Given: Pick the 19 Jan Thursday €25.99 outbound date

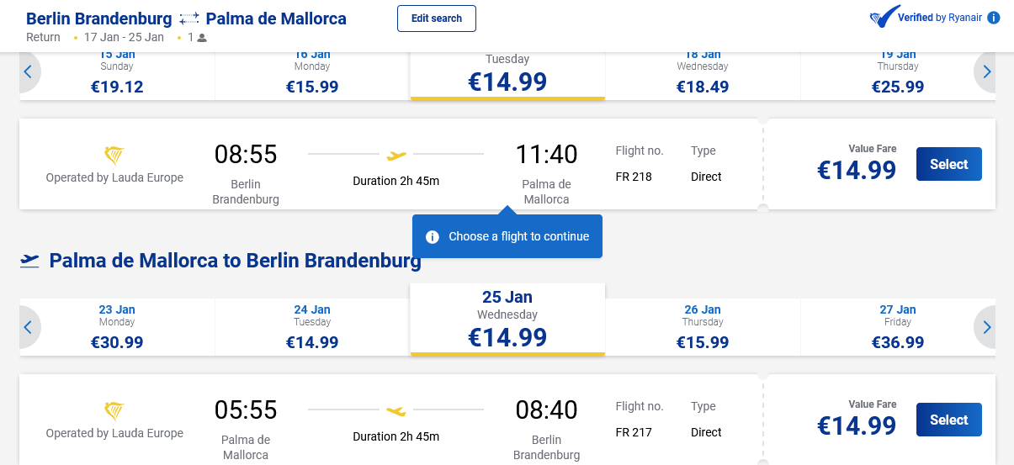Looking at the screenshot, I should 898,74.
